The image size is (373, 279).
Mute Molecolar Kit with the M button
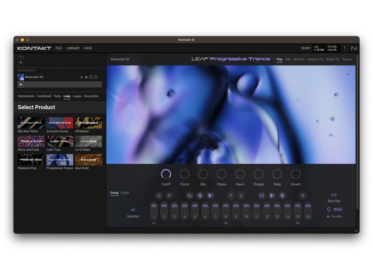pyautogui.click(x=86, y=77)
